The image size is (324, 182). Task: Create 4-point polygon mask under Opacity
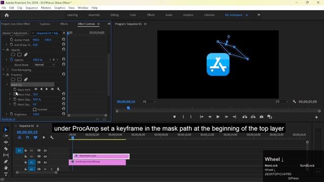pyautogui.click(x=19, y=55)
